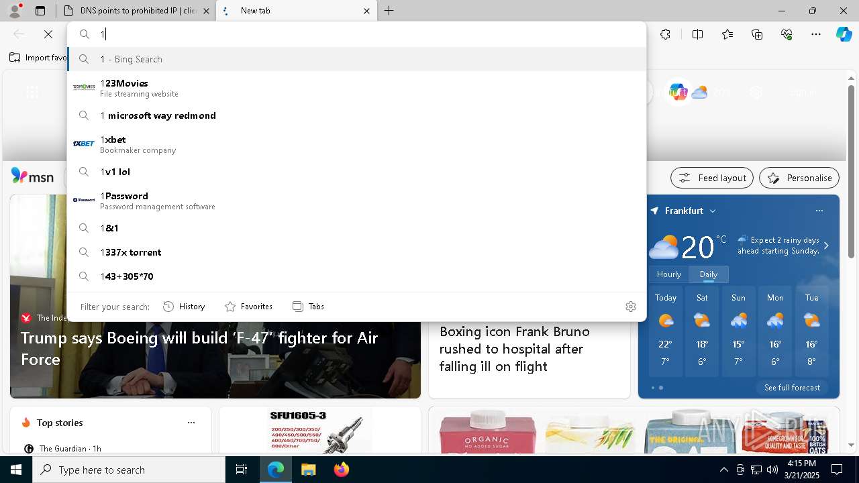Pick the 1337x torrent suggestion
This screenshot has width=859, height=483.
pyautogui.click(x=357, y=252)
